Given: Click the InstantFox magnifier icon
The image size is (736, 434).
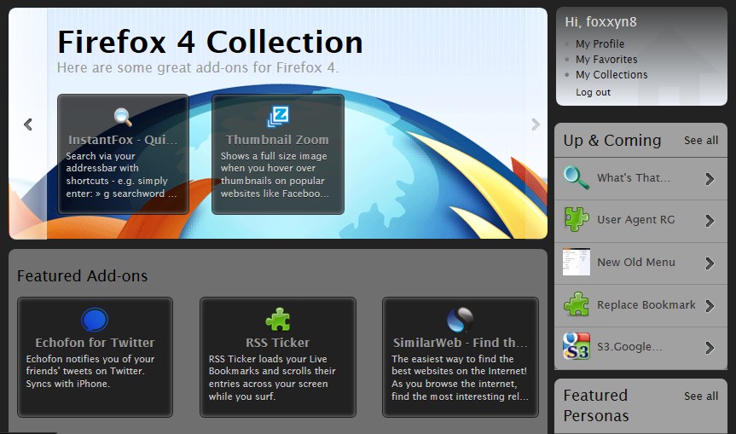Looking at the screenshot, I should (123, 117).
